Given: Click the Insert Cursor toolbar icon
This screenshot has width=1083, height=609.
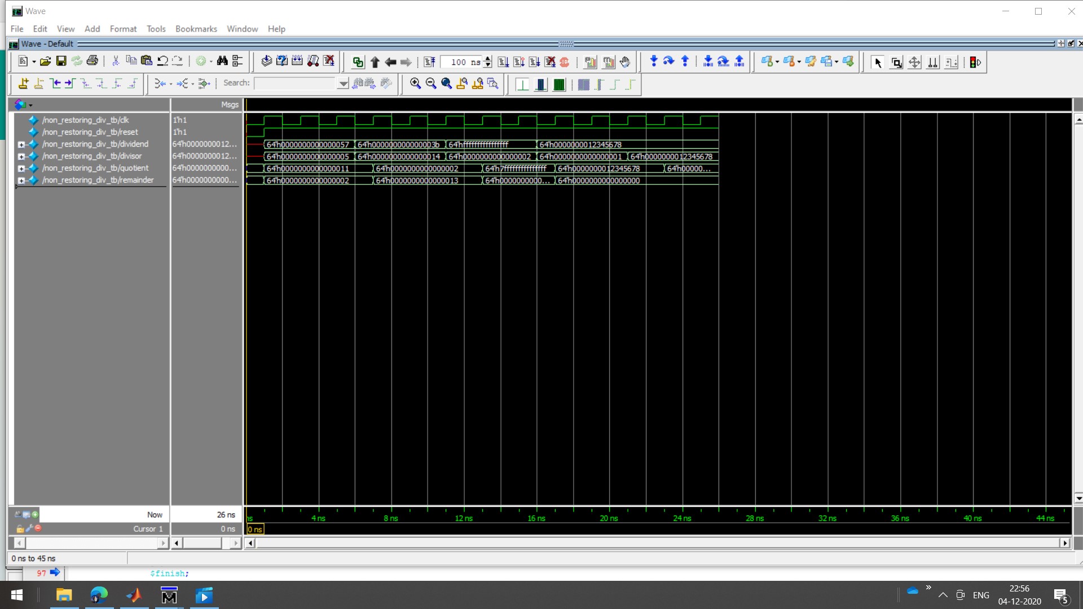Looking at the screenshot, I should [x=23, y=83].
